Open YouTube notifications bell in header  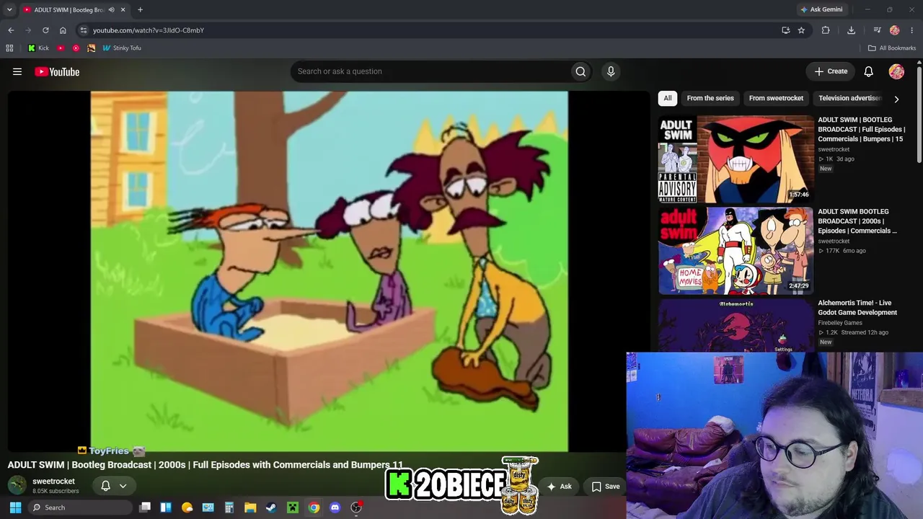tap(869, 71)
